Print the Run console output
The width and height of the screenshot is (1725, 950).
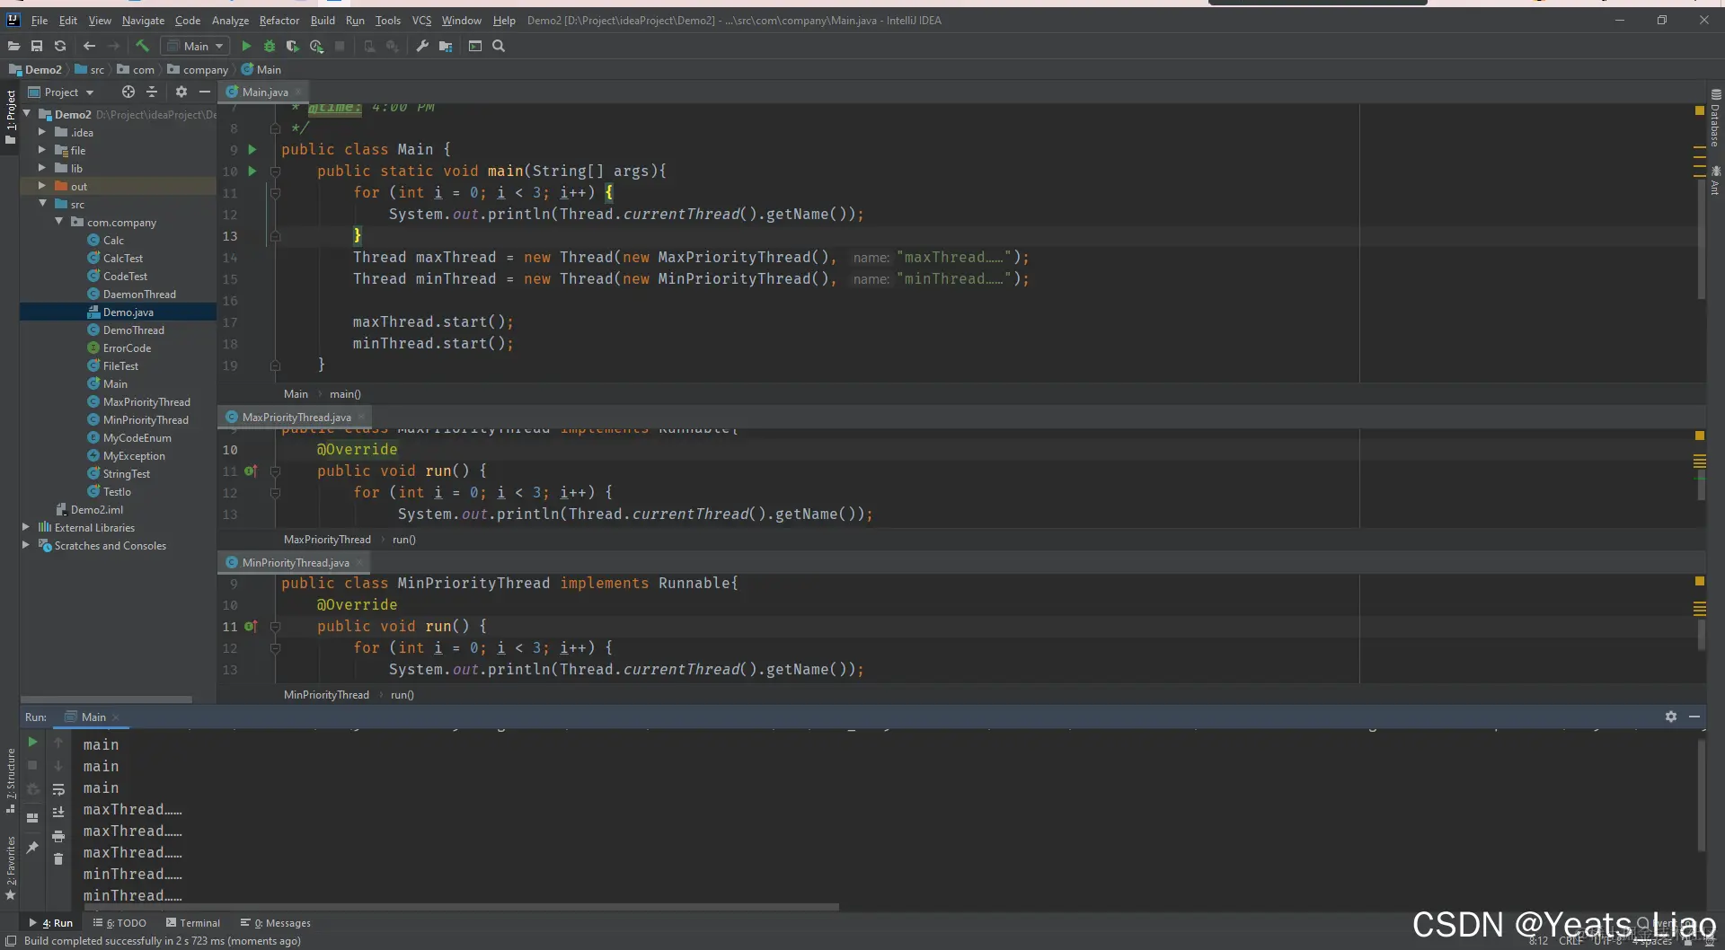coord(58,836)
